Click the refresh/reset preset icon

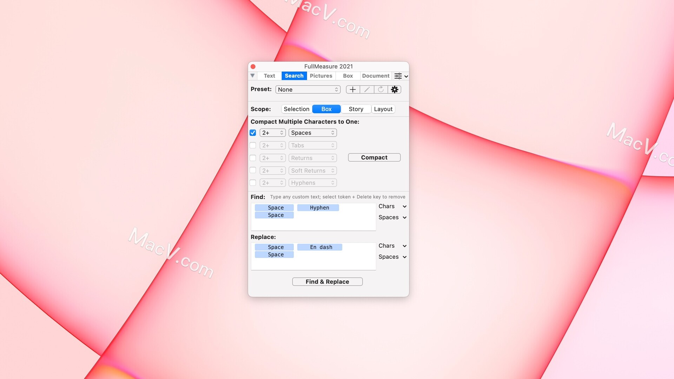click(x=381, y=89)
